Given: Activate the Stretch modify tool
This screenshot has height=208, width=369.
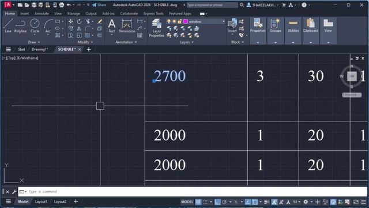Looking at the screenshot, I should click(70, 35).
